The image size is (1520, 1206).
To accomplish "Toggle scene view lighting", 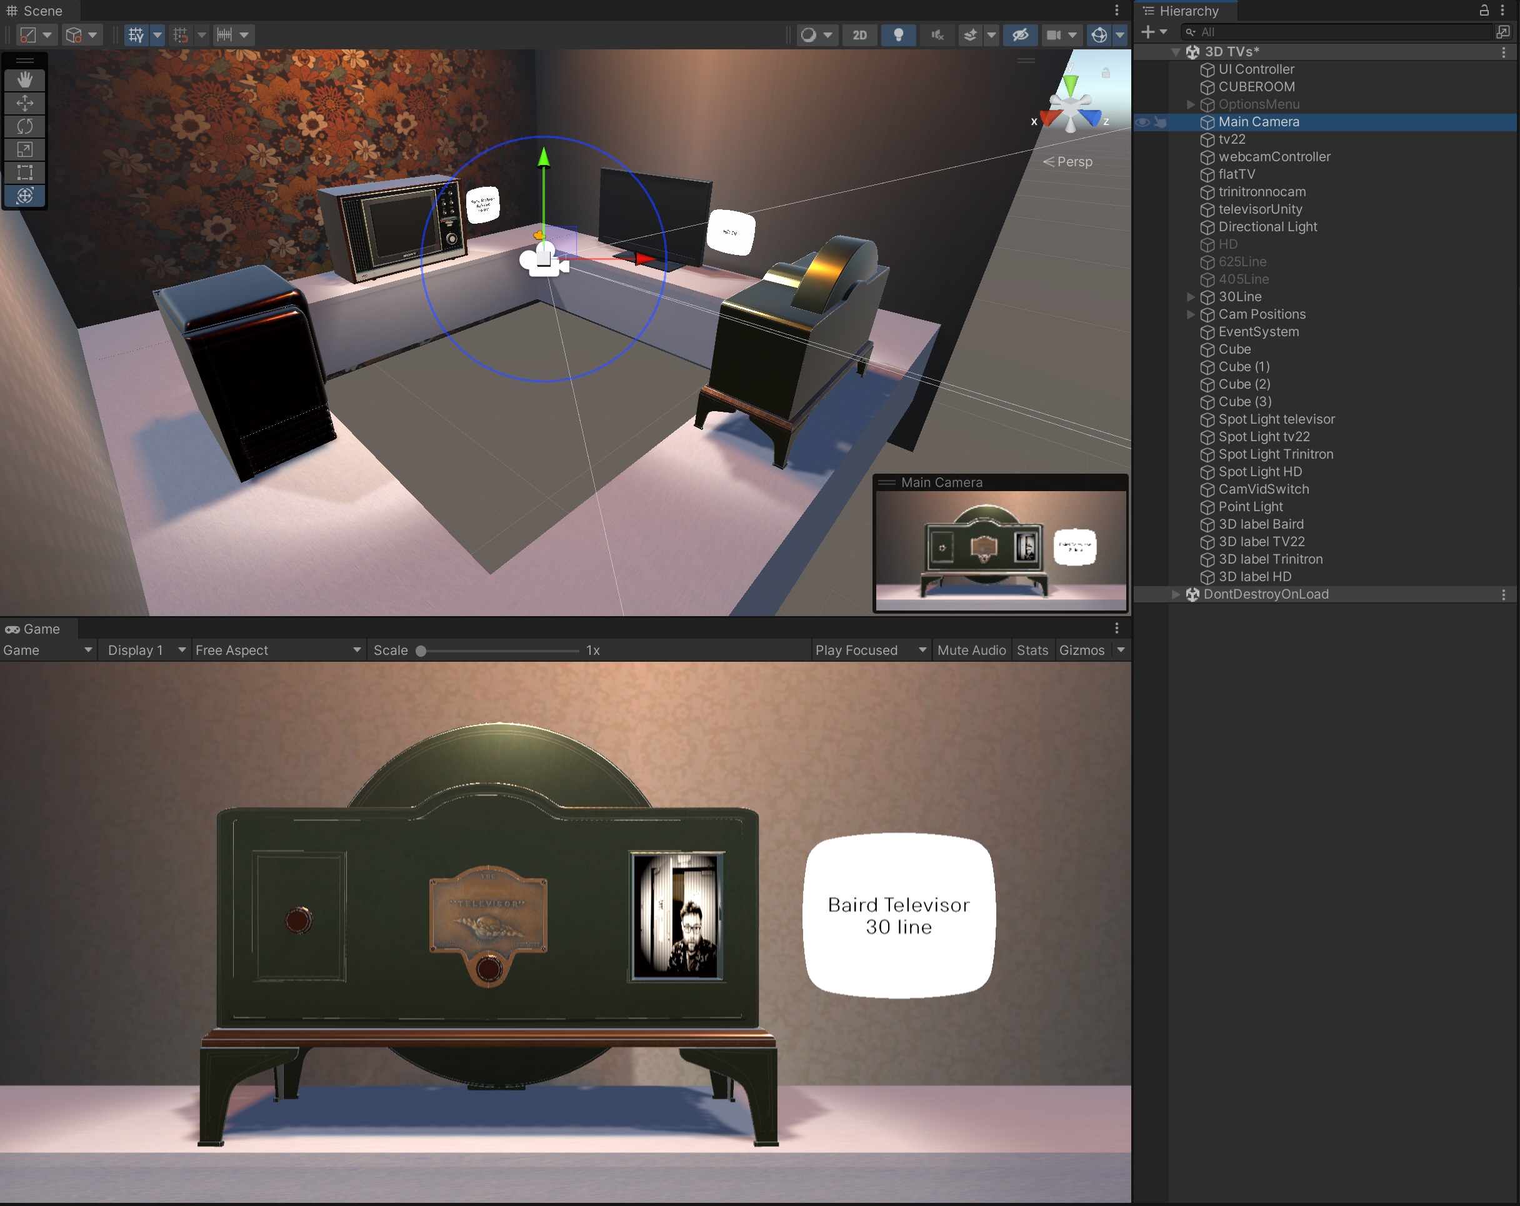I will (897, 34).
